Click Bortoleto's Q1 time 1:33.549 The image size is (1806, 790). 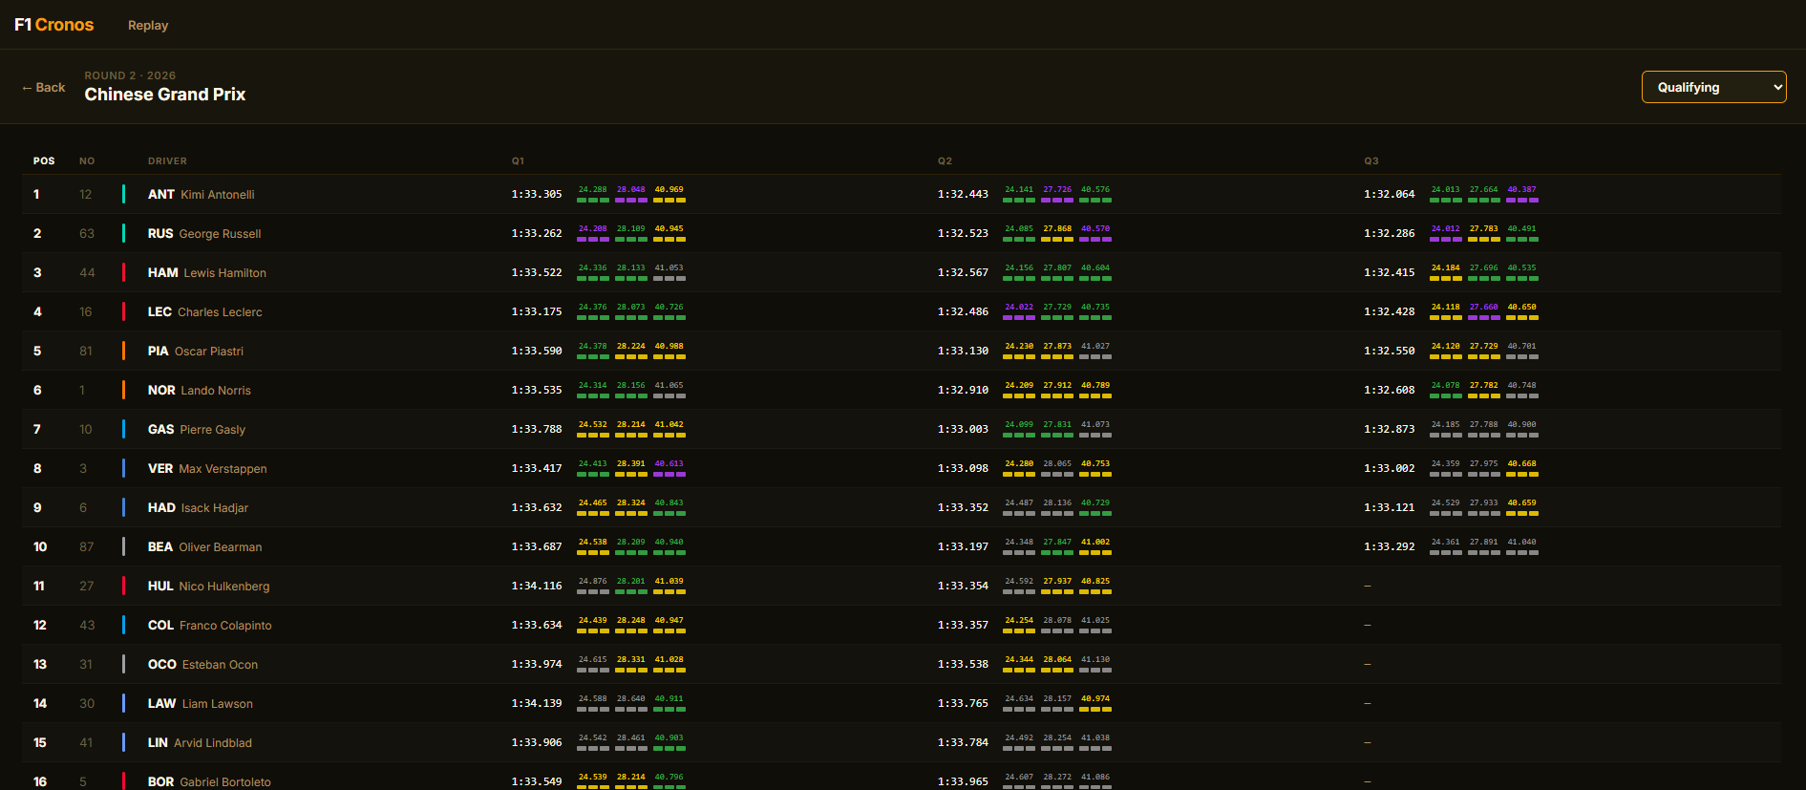[537, 781]
